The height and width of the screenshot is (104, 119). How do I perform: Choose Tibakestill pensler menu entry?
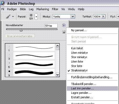[84, 84]
